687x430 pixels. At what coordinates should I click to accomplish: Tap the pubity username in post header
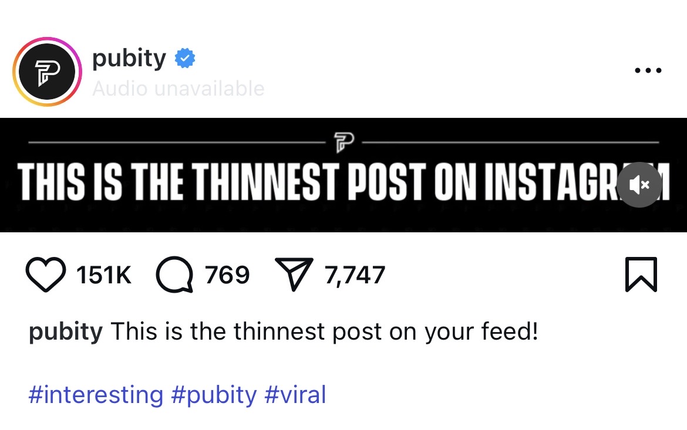tap(129, 59)
